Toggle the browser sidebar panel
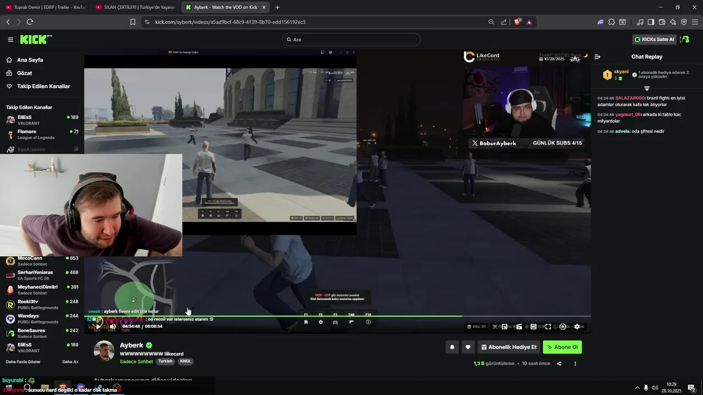This screenshot has width=703, height=395. (x=651, y=22)
